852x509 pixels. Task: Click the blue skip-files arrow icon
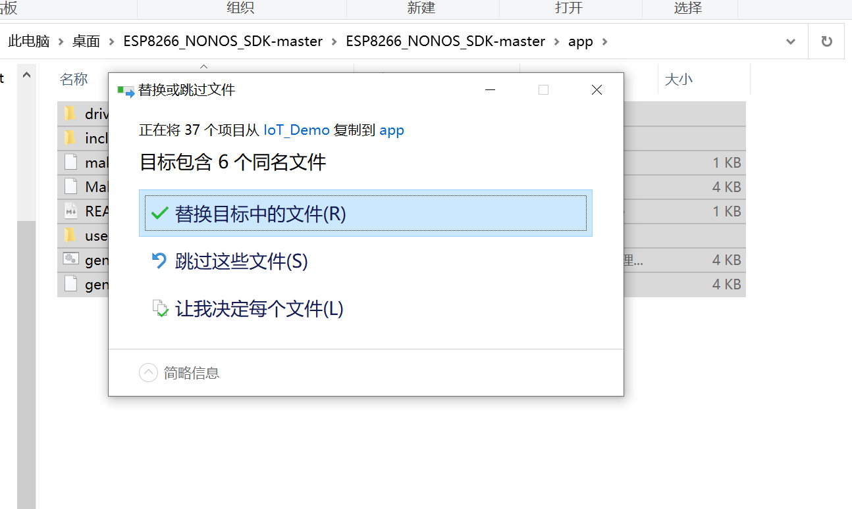(x=160, y=261)
